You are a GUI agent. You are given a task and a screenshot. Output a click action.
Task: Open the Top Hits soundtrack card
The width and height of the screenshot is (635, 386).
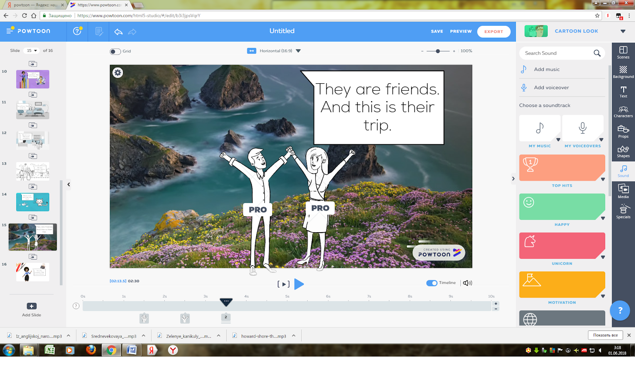[562, 168]
